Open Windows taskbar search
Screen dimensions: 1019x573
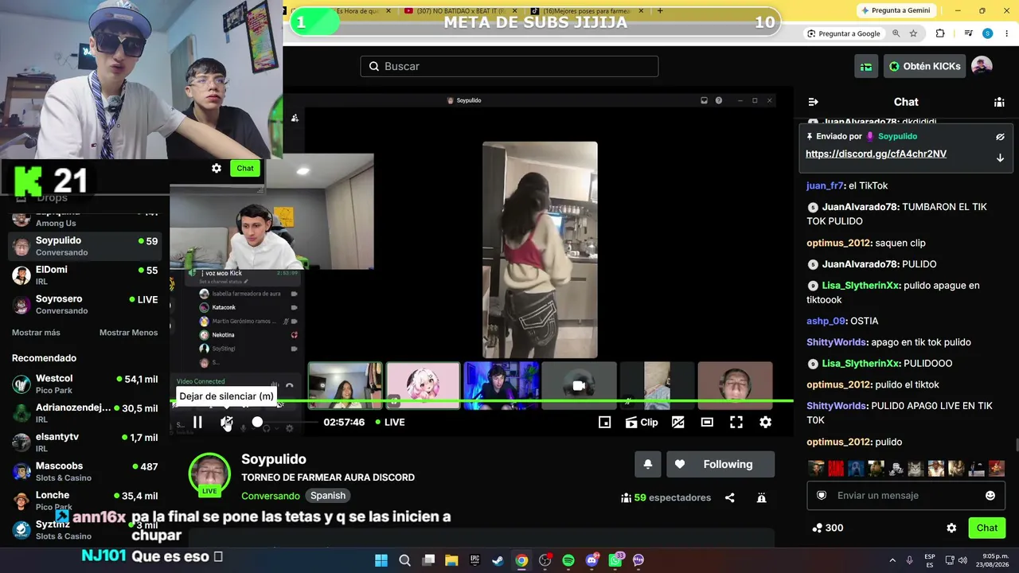[404, 560]
